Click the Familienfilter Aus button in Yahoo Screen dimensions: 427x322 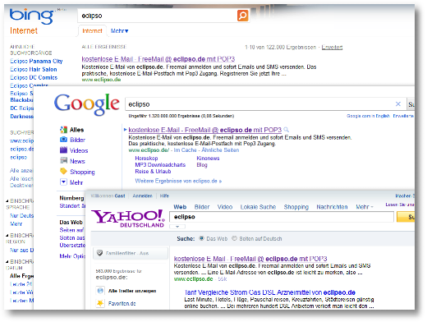[131, 253]
